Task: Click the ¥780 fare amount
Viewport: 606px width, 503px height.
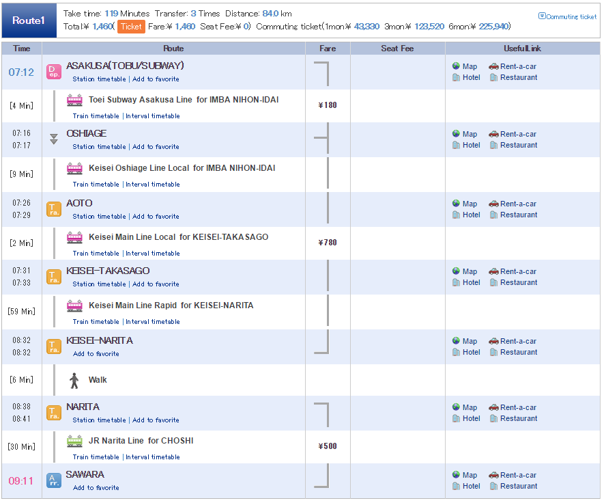Action: 328,243
